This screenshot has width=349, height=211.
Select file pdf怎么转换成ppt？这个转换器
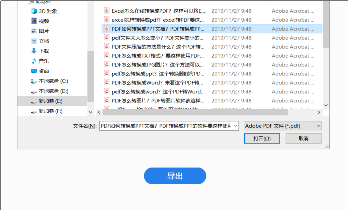point(158,74)
